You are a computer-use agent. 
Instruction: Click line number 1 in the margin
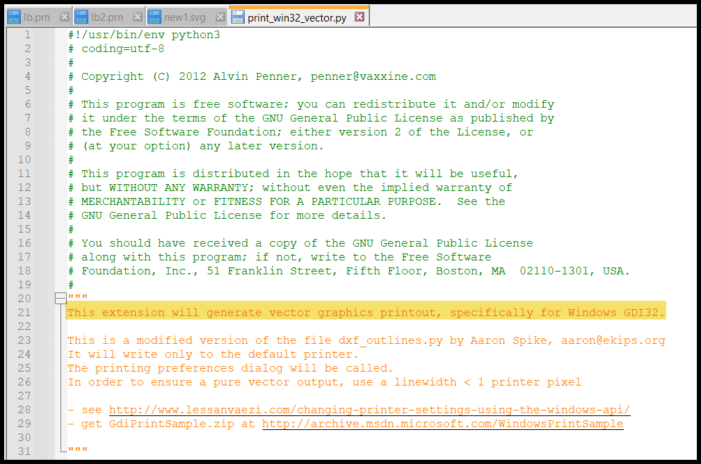click(x=26, y=35)
